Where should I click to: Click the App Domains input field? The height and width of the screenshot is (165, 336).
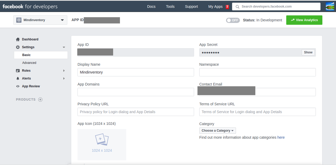pyautogui.click(x=136, y=92)
